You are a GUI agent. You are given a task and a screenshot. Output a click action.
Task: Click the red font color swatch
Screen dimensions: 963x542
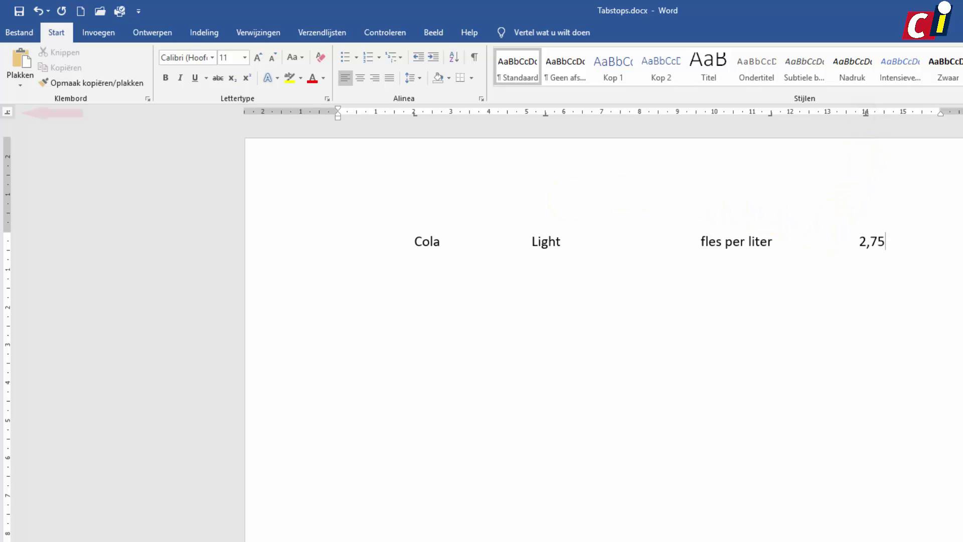312,78
